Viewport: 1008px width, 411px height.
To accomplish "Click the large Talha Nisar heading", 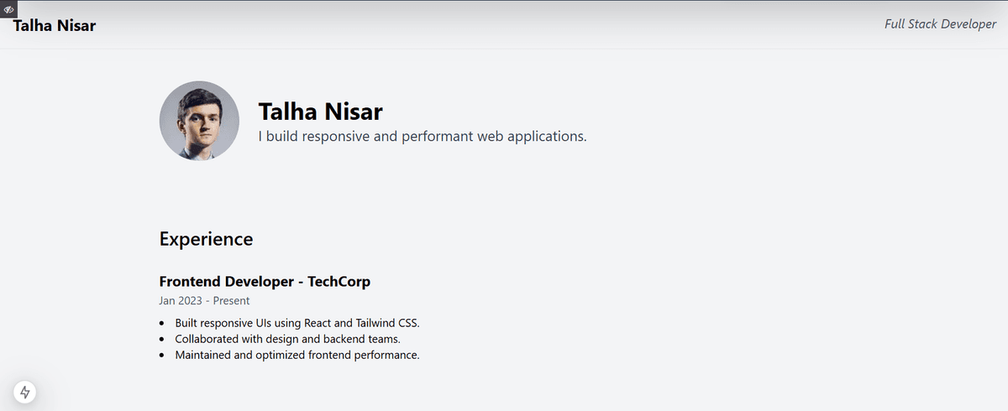I will pos(321,112).
